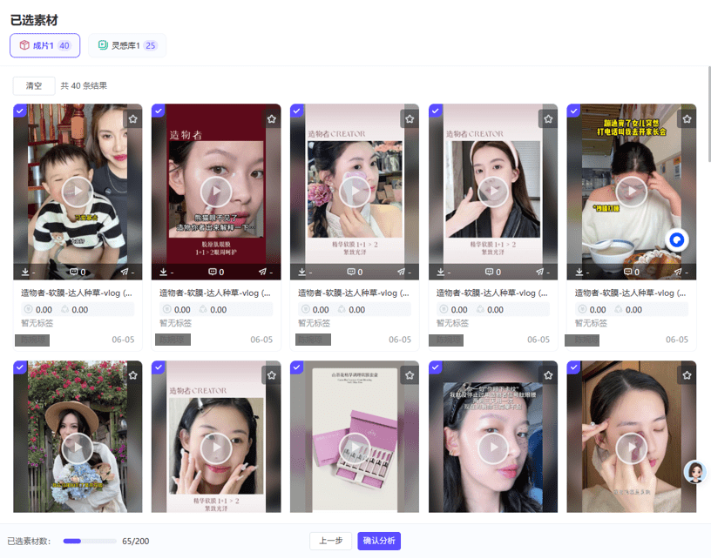Favorite the pink product box video
The height and width of the screenshot is (559, 711).
tap(410, 374)
